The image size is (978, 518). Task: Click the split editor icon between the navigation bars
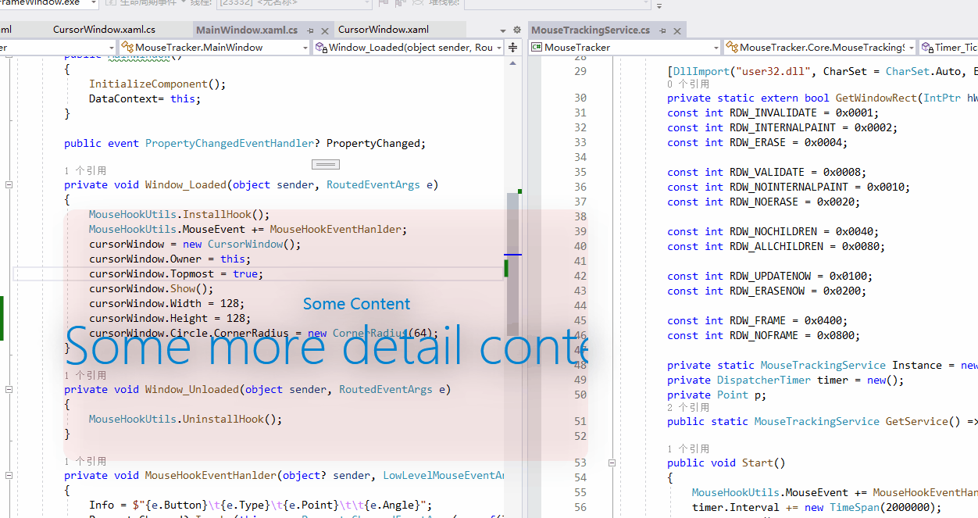(512, 48)
